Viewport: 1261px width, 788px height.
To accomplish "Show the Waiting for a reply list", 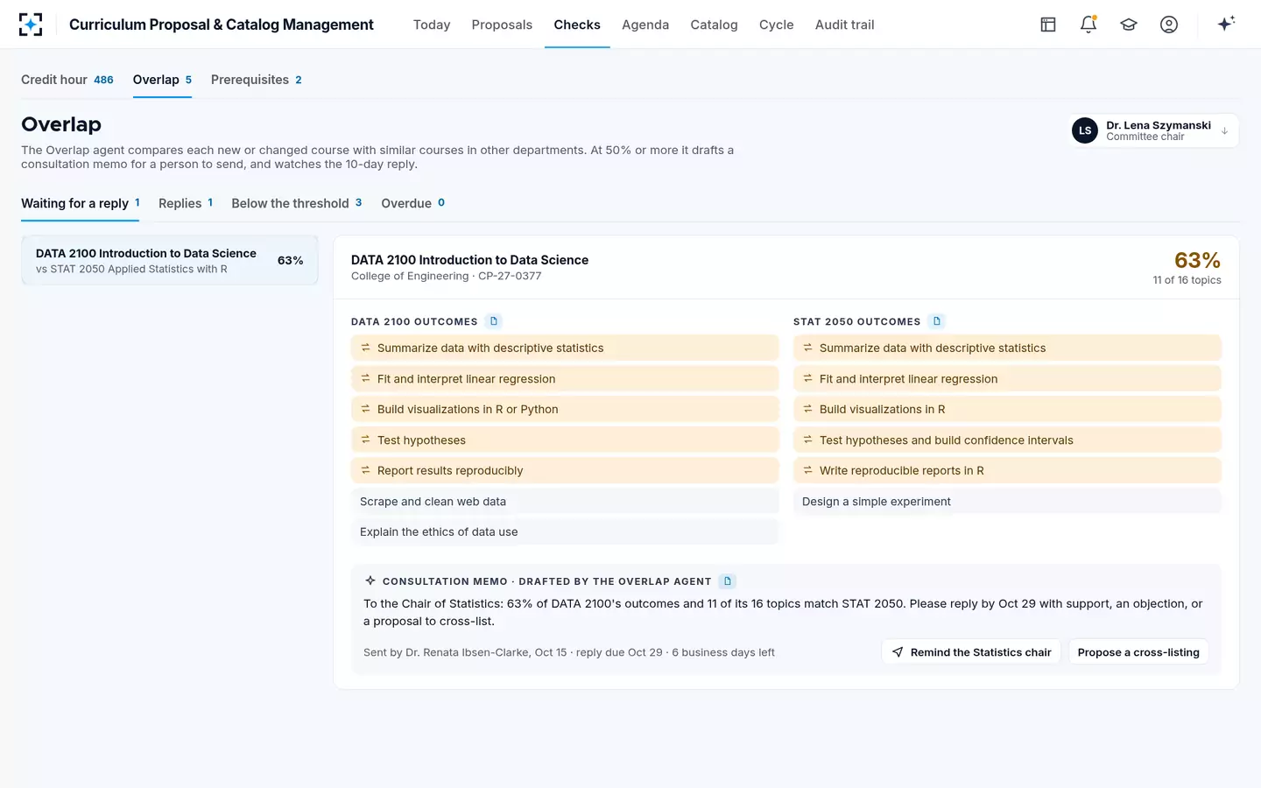I will tap(81, 203).
